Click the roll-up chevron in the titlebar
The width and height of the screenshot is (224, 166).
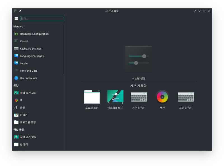[204, 11]
